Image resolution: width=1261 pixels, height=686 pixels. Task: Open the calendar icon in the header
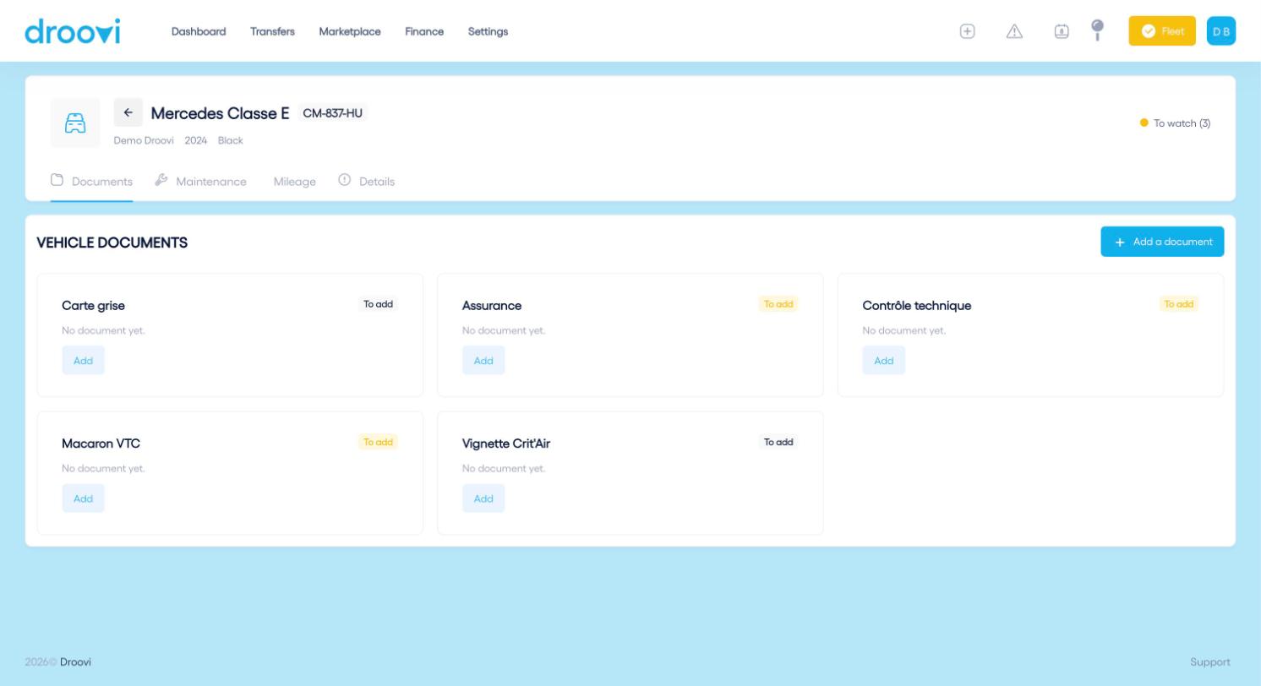[1062, 31]
